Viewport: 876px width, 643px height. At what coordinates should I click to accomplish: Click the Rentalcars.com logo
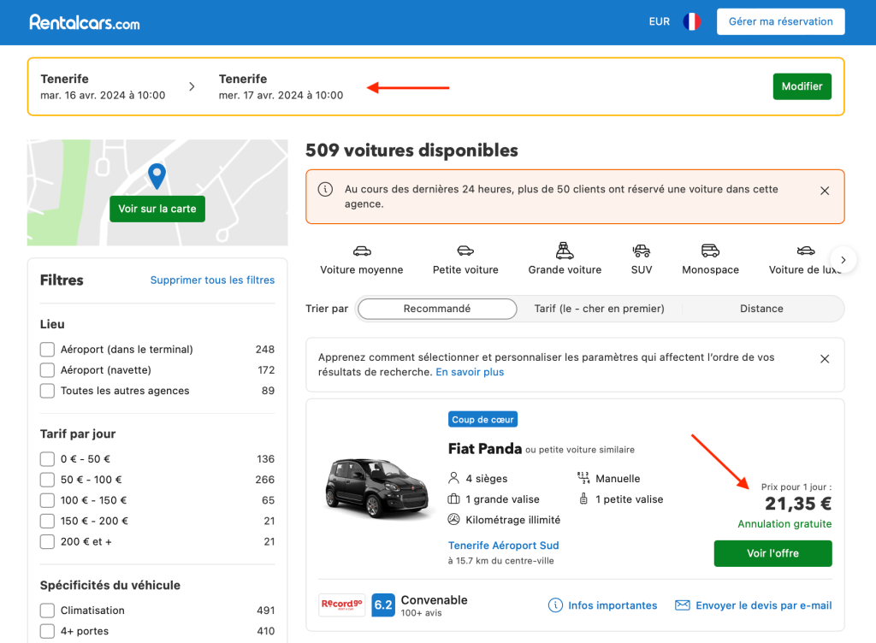85,22
